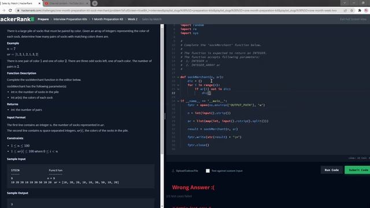The width and height of the screenshot is (370, 208).
Task: Switch to the YouTube tab
Action: coord(66,3)
